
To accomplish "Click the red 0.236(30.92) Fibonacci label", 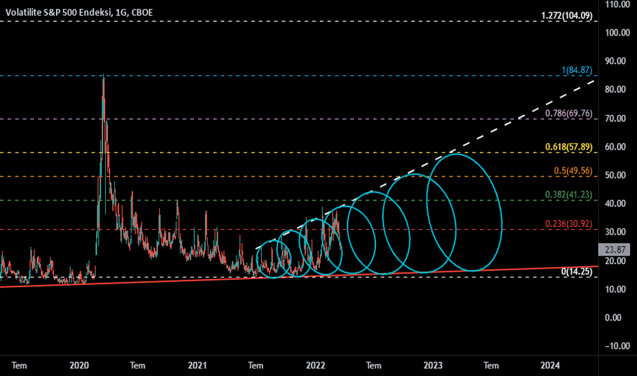I will (x=569, y=224).
